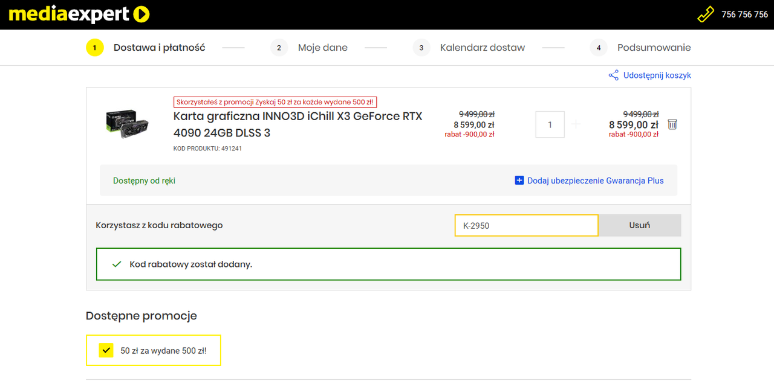Go to the Kalendarz dostaw step

(483, 48)
